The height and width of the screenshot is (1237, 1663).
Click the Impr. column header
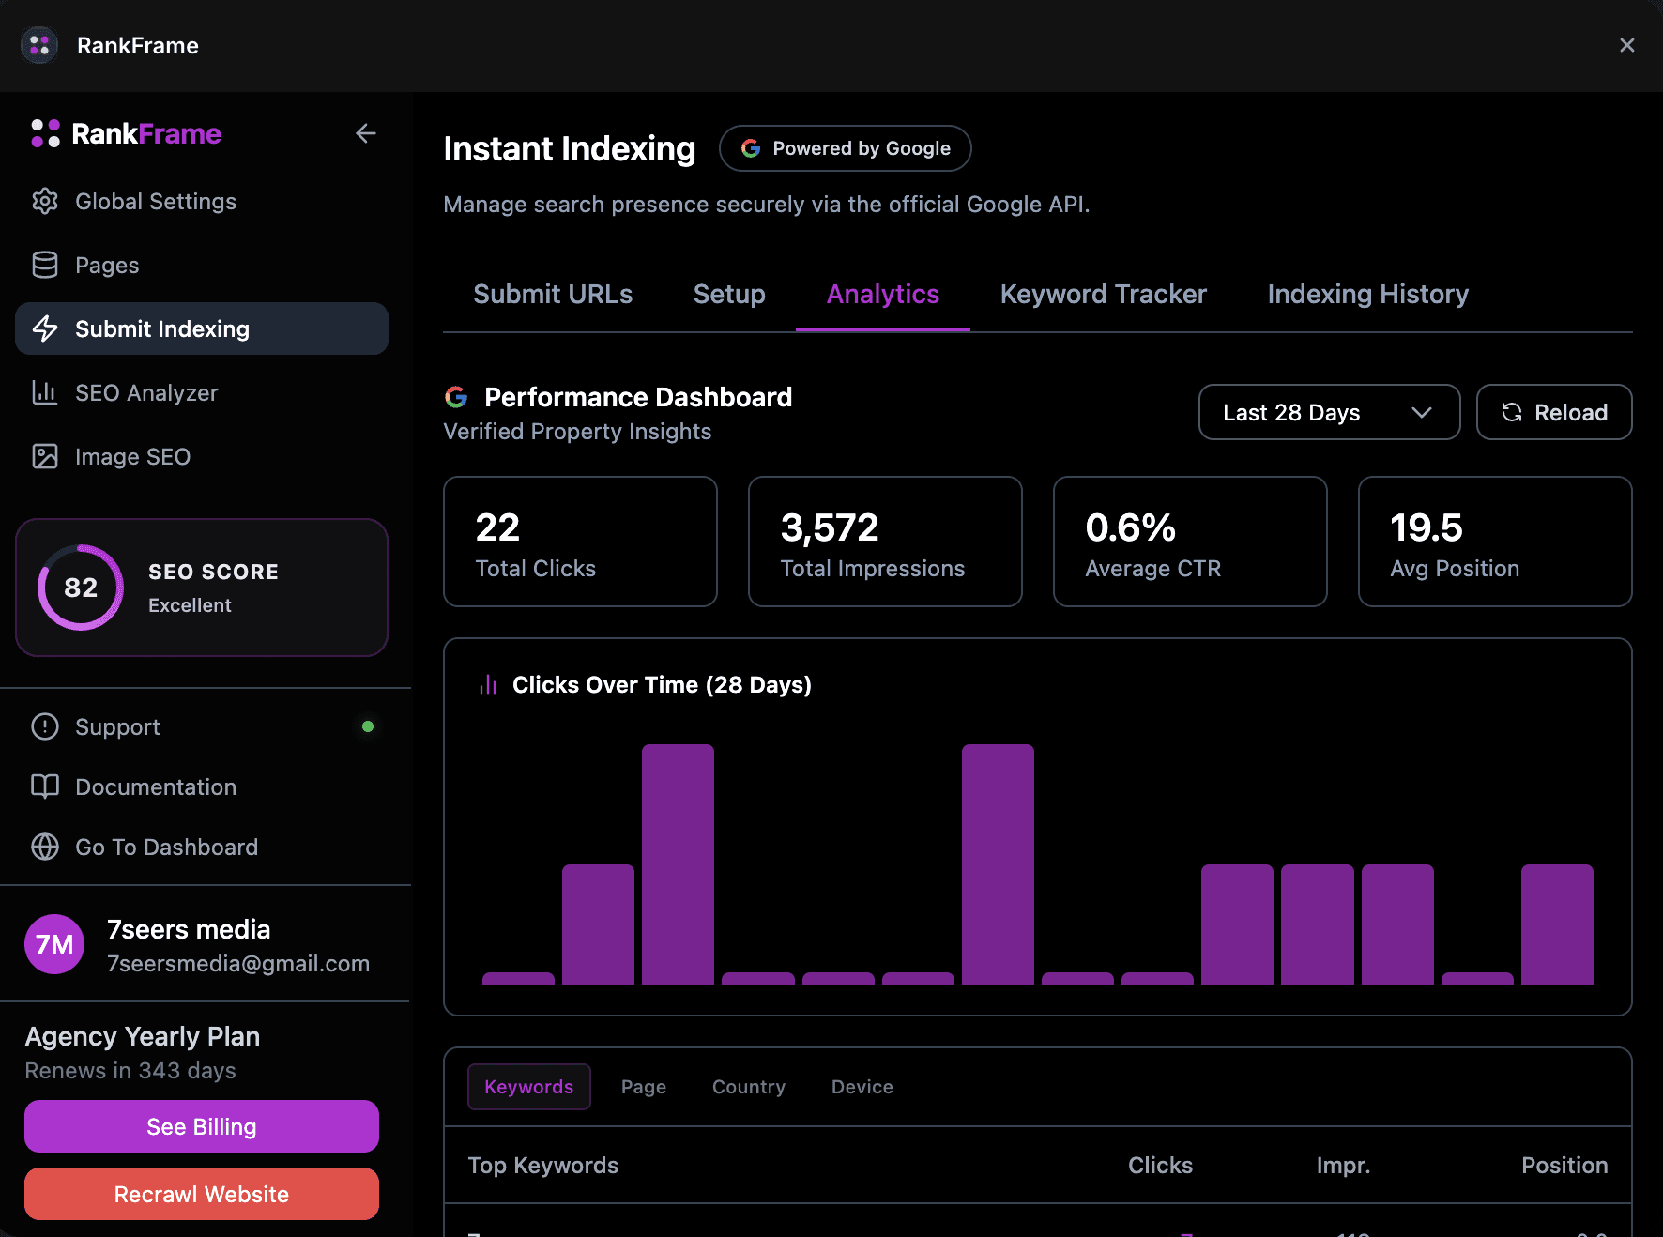click(1343, 1165)
